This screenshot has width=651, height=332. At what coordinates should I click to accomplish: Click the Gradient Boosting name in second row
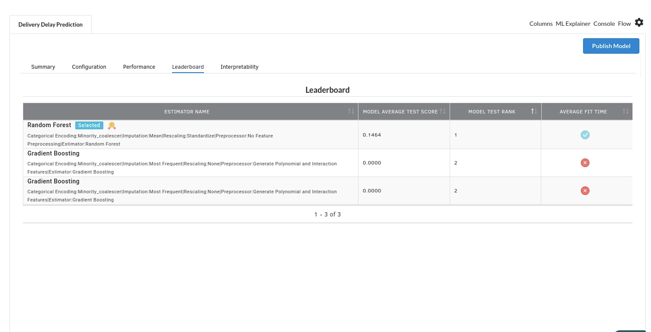point(53,153)
